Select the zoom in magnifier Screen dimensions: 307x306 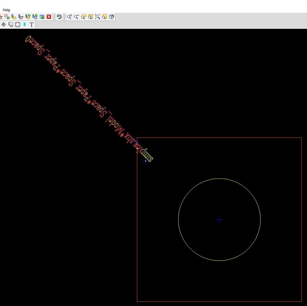[x=69, y=17]
